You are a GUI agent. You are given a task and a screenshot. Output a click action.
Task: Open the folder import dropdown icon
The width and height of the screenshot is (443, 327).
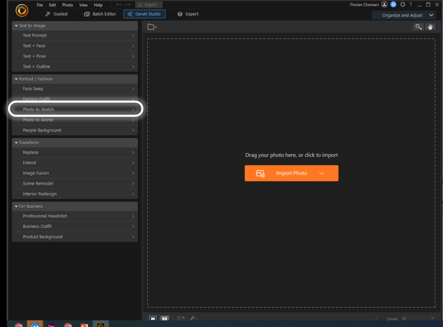point(152,27)
